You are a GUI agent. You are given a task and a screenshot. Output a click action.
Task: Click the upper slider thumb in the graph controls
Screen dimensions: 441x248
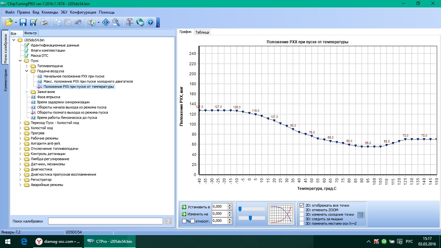[240, 209]
